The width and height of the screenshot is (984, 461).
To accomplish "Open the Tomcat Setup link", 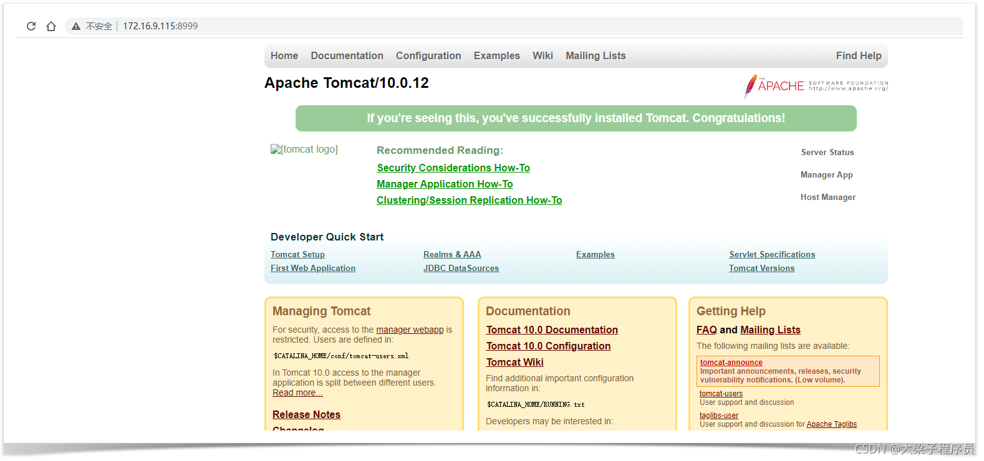I will 297,255.
